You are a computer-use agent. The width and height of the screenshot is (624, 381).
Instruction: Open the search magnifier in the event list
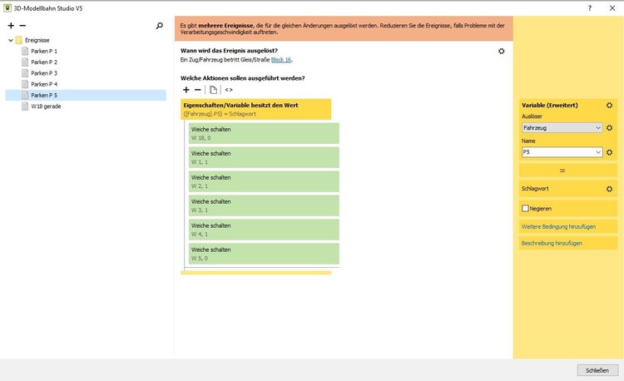tap(159, 26)
